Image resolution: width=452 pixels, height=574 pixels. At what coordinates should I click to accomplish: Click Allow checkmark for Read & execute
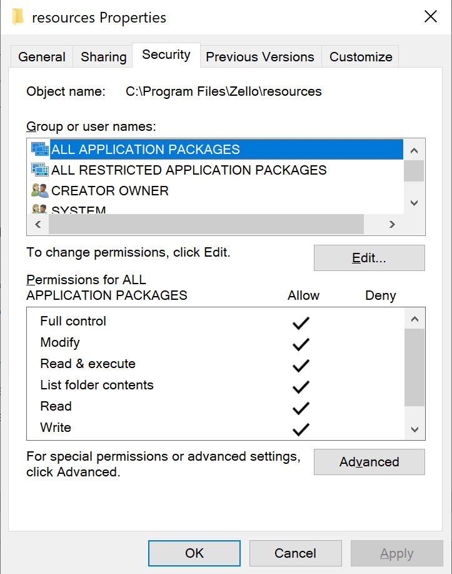point(301,366)
